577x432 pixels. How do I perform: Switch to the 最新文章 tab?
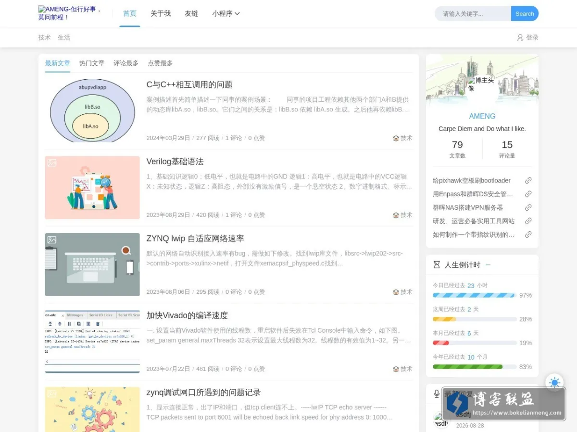pyautogui.click(x=58, y=63)
